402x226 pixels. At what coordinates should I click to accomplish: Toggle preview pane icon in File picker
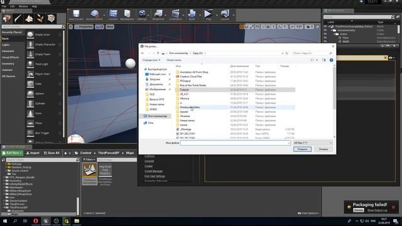point(324,60)
